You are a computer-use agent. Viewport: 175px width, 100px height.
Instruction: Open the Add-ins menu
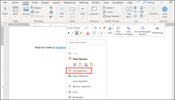coord(62,12)
